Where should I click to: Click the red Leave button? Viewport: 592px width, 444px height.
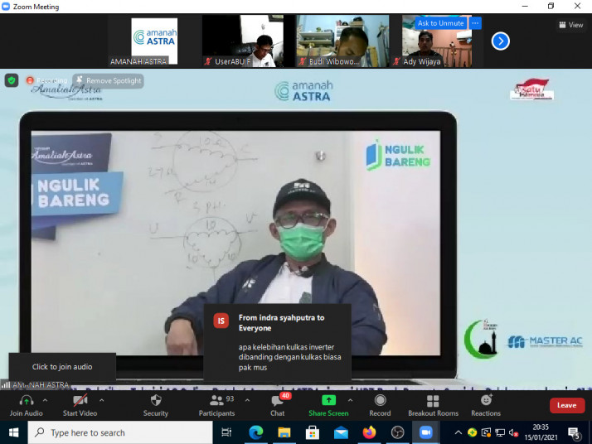coord(566,405)
